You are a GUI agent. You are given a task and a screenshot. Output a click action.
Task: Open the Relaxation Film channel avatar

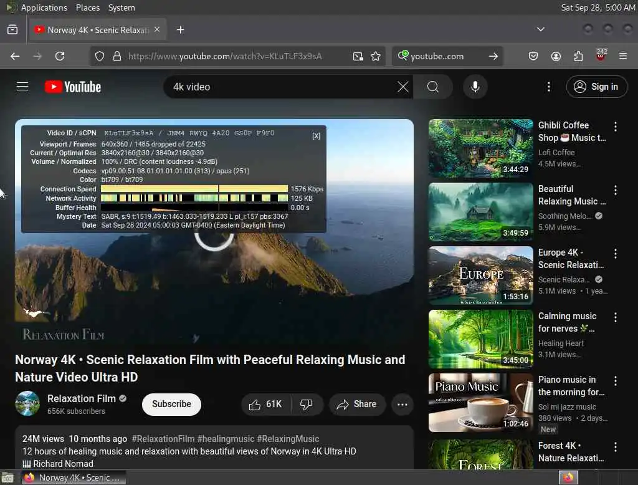coord(27,403)
